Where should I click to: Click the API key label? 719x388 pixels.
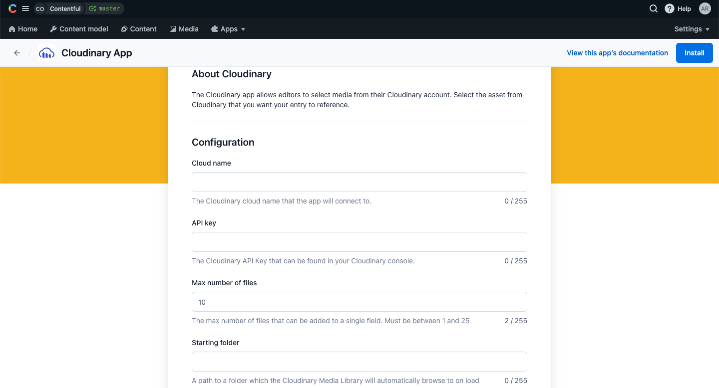[204, 223]
